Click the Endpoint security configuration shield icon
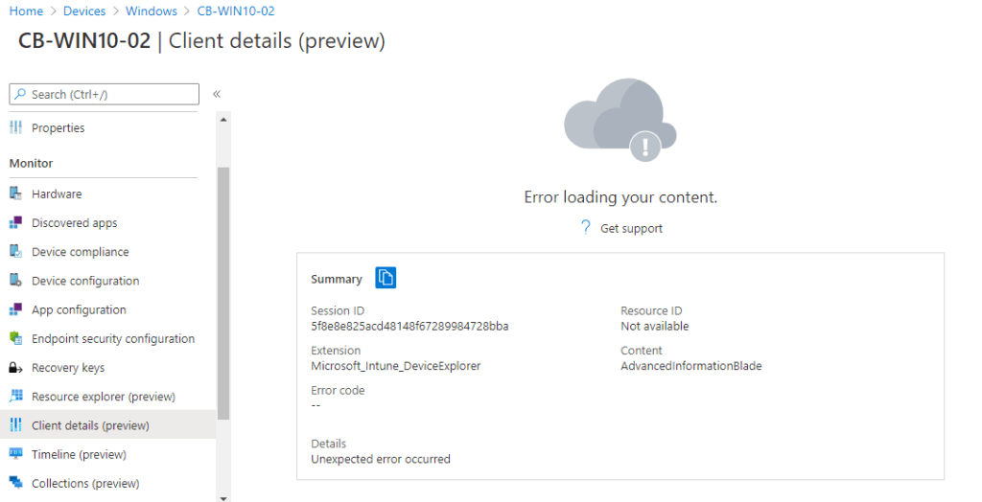 15,339
